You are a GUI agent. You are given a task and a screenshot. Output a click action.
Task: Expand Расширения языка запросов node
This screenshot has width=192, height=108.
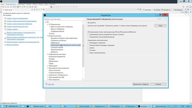(48, 68)
